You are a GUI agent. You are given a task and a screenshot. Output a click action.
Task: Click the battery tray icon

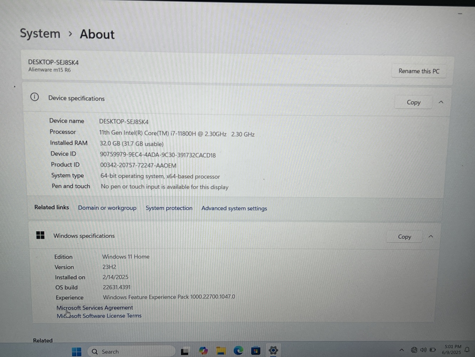(433, 350)
